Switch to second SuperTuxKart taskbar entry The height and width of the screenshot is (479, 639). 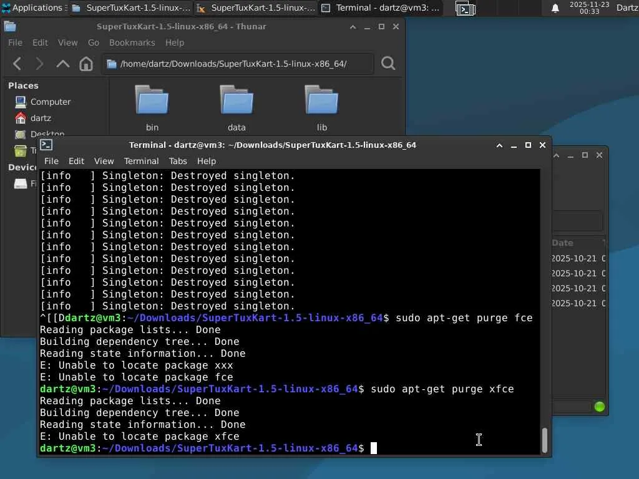coord(255,7)
